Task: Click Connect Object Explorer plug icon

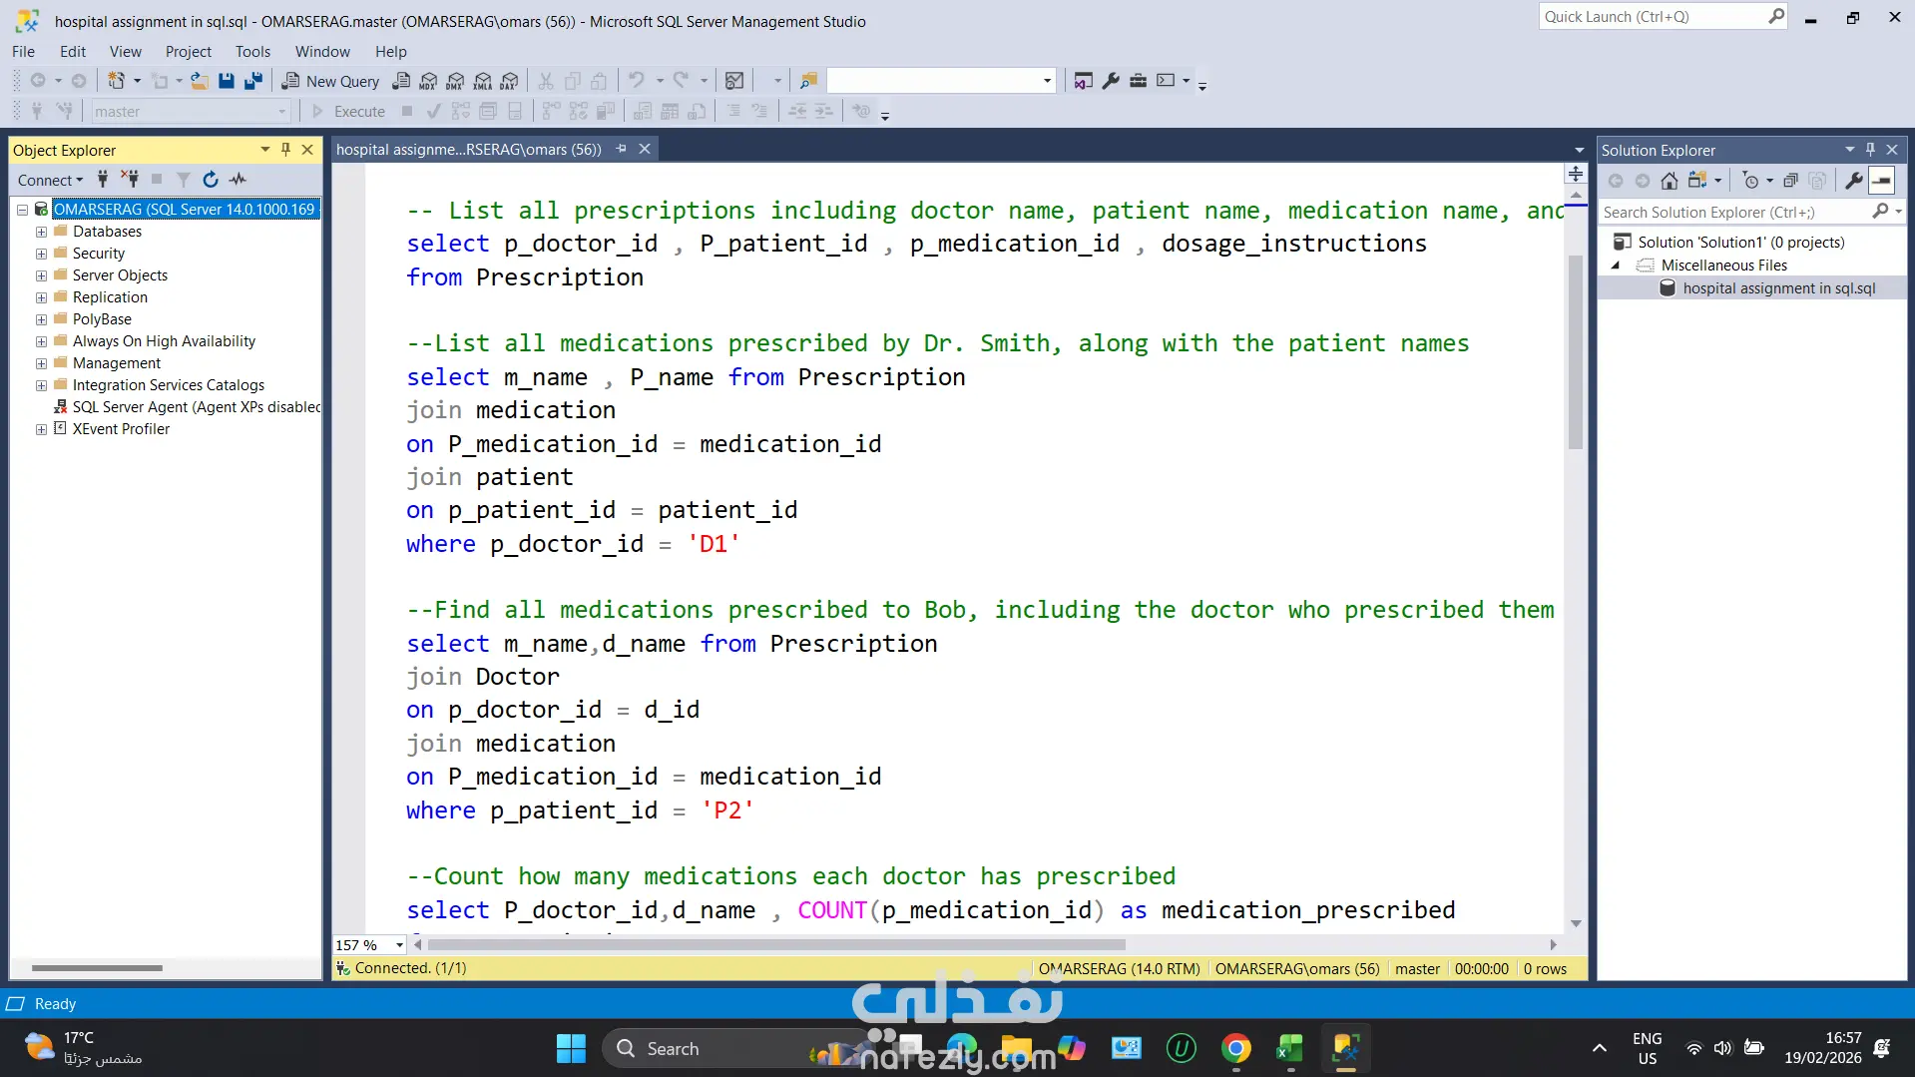Action: (103, 180)
